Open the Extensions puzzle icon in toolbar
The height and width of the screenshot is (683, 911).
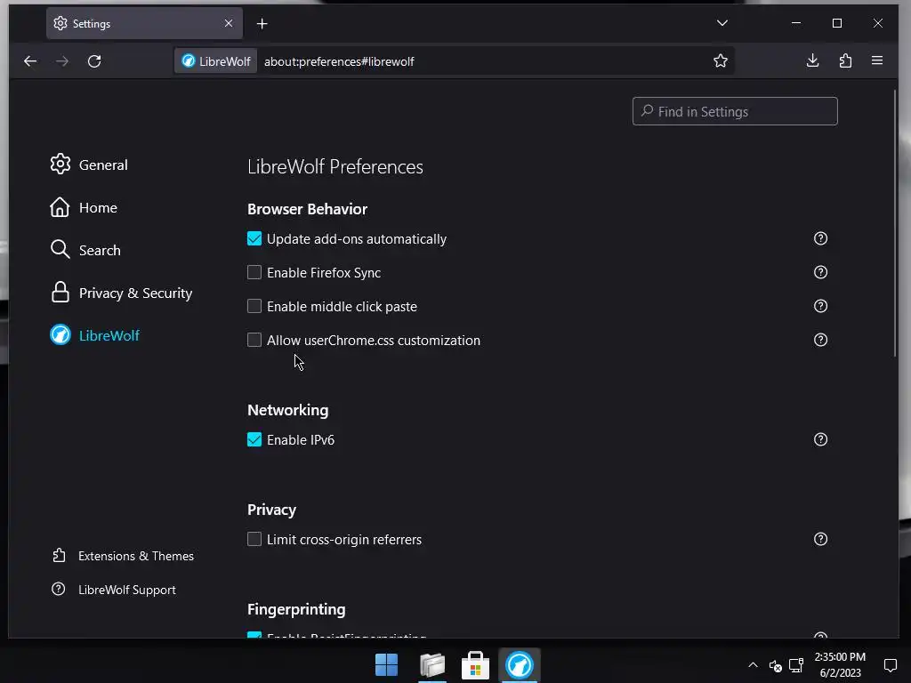point(845,60)
